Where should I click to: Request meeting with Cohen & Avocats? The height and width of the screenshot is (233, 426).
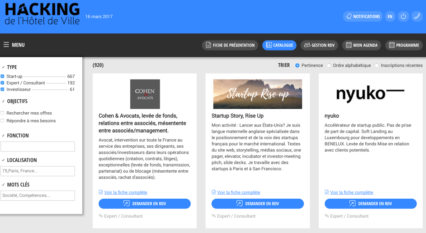[145, 204]
